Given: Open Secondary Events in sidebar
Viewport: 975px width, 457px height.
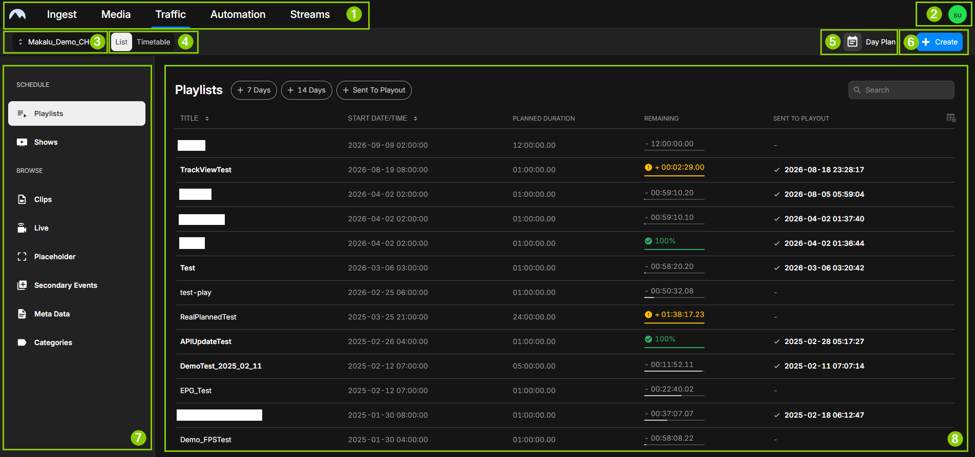Looking at the screenshot, I should click(77, 285).
